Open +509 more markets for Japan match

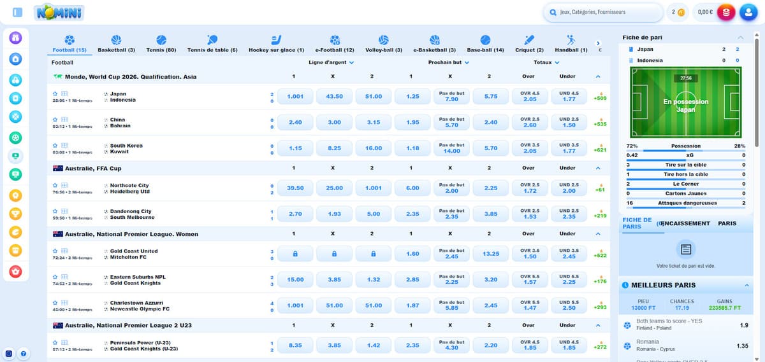click(x=599, y=97)
